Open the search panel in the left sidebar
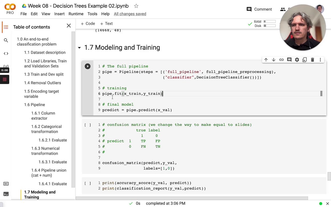 [6, 40]
